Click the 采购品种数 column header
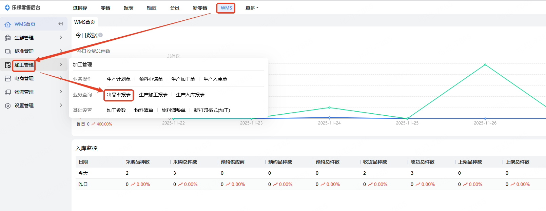Viewport: 546px width, 211px height. point(138,162)
